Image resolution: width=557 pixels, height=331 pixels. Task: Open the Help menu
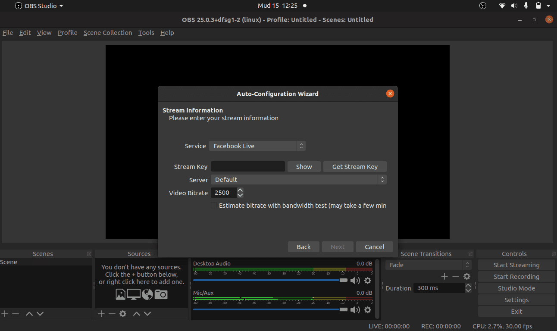pos(167,33)
